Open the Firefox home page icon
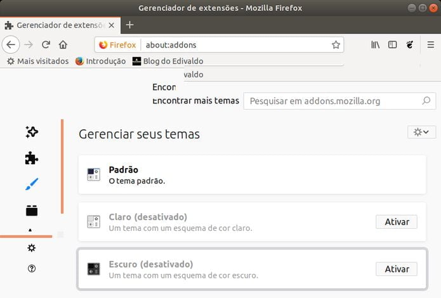Image resolution: width=441 pixels, height=298 pixels. point(63,44)
